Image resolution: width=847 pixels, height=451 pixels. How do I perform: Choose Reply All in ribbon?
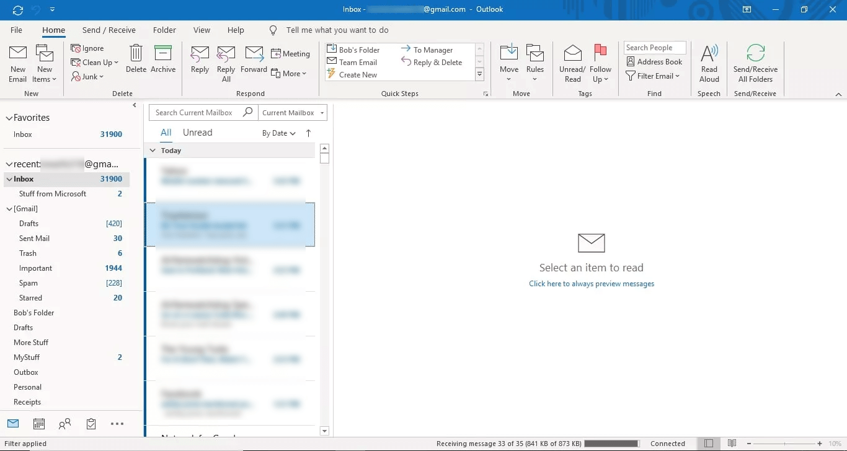pyautogui.click(x=226, y=64)
